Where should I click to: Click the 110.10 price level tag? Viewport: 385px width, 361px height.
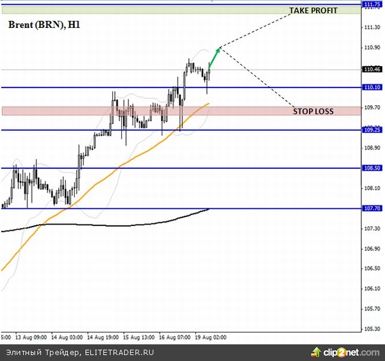click(x=373, y=87)
